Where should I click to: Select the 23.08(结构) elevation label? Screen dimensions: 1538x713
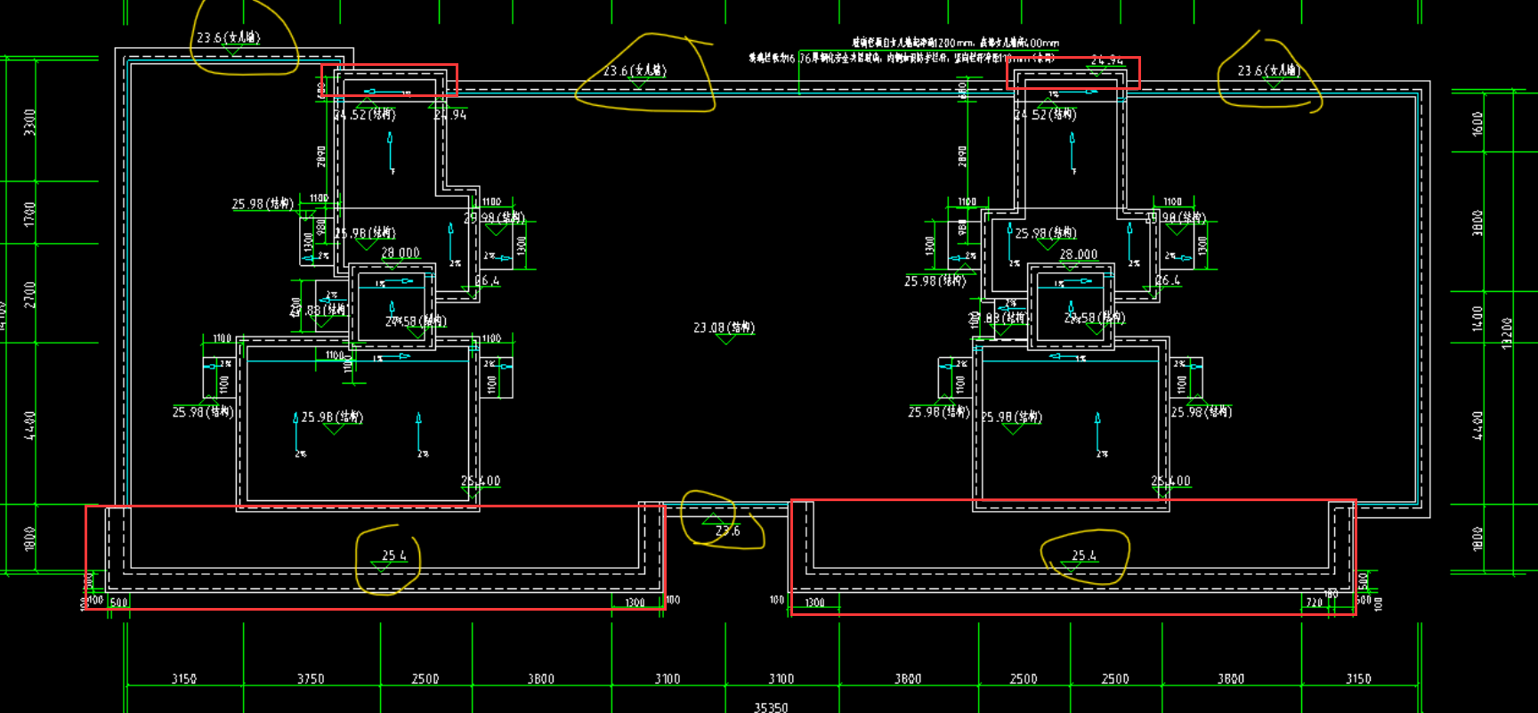[724, 328]
